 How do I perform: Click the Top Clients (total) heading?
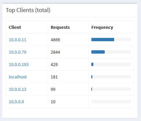28,10
